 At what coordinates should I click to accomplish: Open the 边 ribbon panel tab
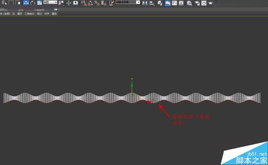(13, 14)
